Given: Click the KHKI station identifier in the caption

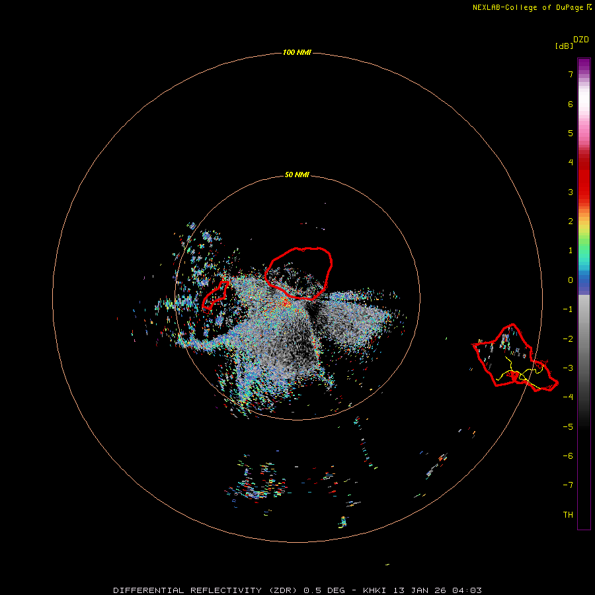Looking at the screenshot, I should click(x=375, y=590).
